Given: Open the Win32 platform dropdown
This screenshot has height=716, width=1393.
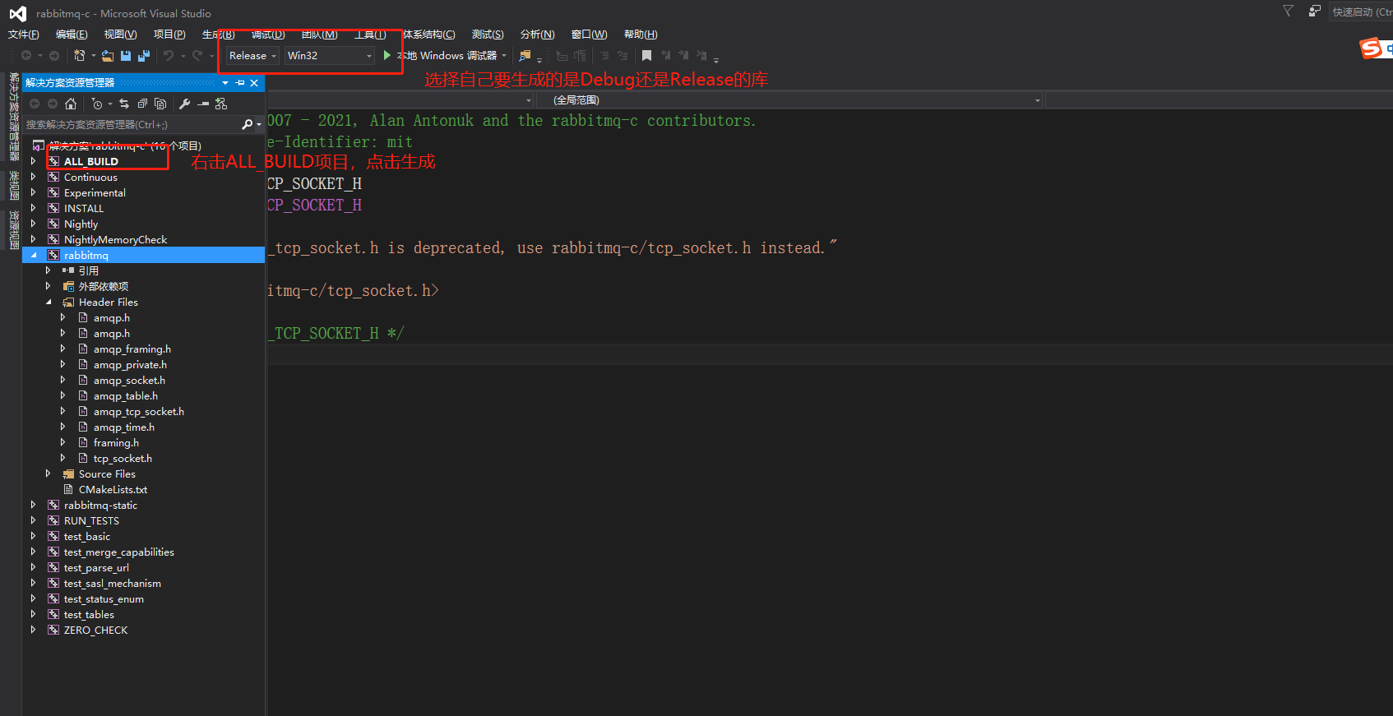Looking at the screenshot, I should pos(330,55).
